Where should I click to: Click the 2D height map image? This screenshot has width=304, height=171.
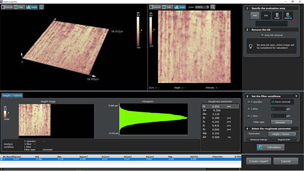(x=194, y=47)
